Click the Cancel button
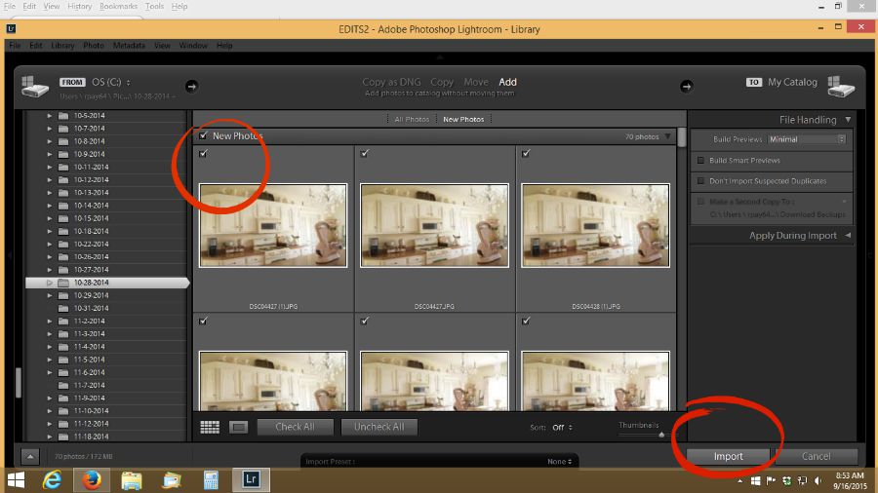This screenshot has width=878, height=493. 816,456
